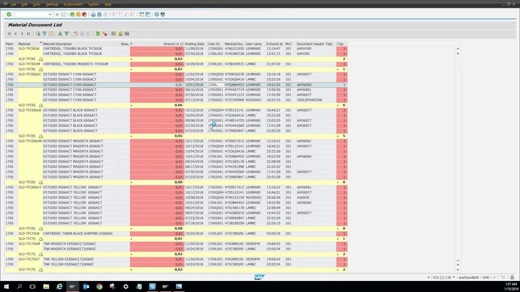Expand the subtotal row showing 0,06-
Viewport: 520px width, 292px height.
click(x=41, y=105)
